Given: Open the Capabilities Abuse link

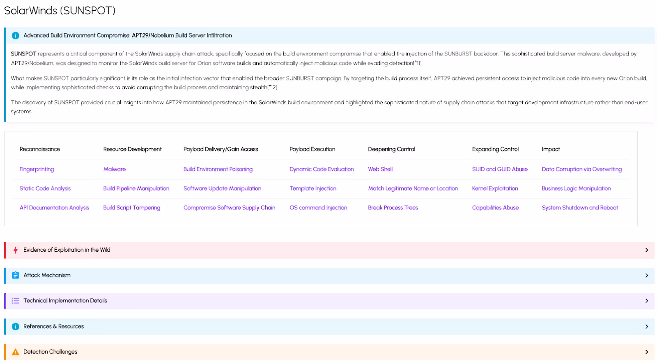Looking at the screenshot, I should click(495, 208).
